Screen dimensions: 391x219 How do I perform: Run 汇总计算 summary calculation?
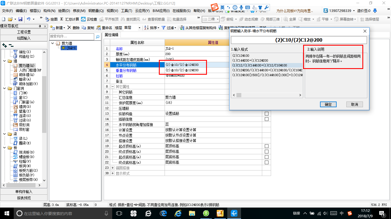click(x=70, y=19)
